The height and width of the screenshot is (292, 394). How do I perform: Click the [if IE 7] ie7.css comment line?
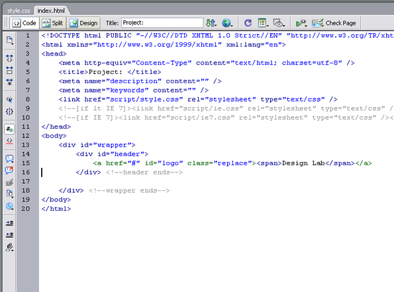(x=226, y=118)
